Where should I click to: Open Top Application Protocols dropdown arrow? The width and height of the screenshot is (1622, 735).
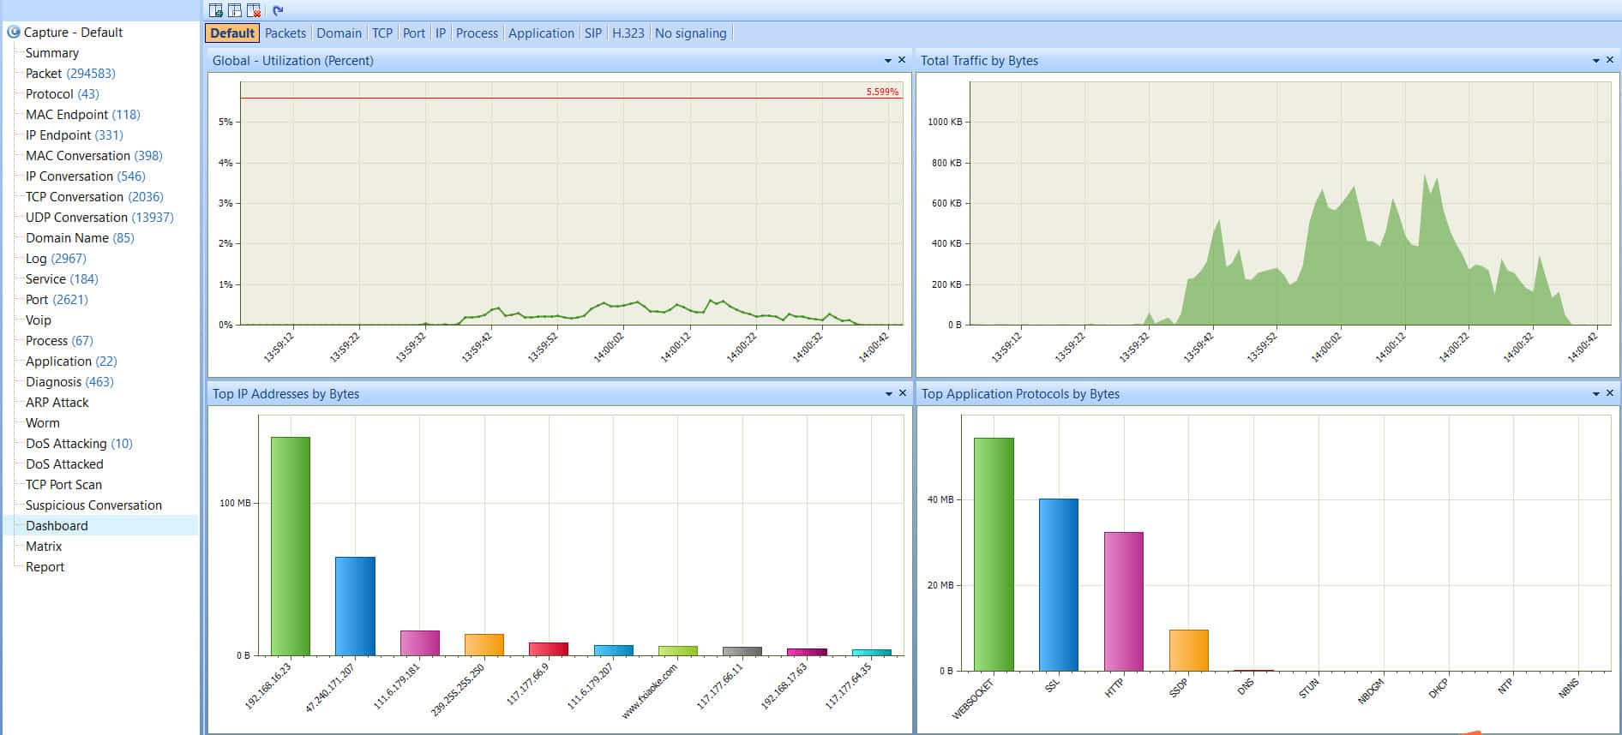point(1596,394)
